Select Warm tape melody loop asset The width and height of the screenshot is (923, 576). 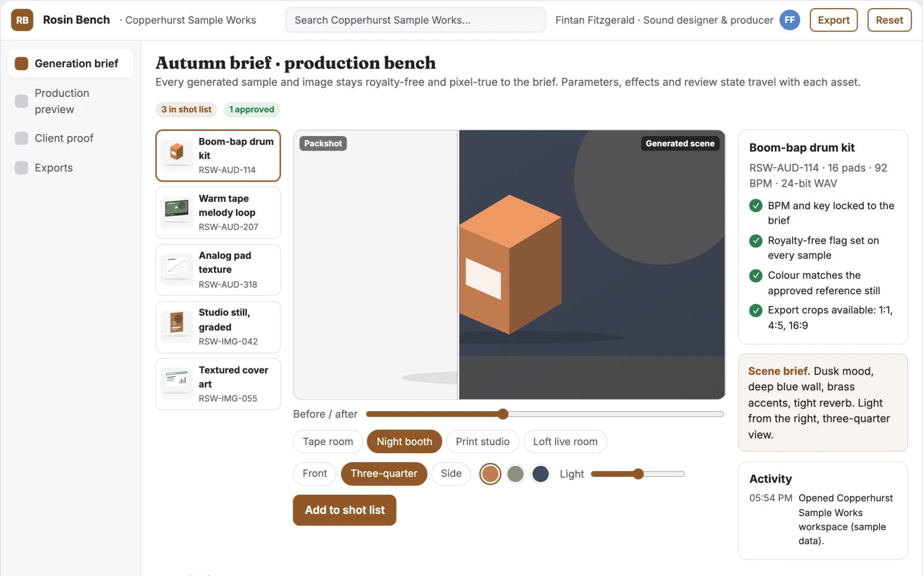pos(218,213)
